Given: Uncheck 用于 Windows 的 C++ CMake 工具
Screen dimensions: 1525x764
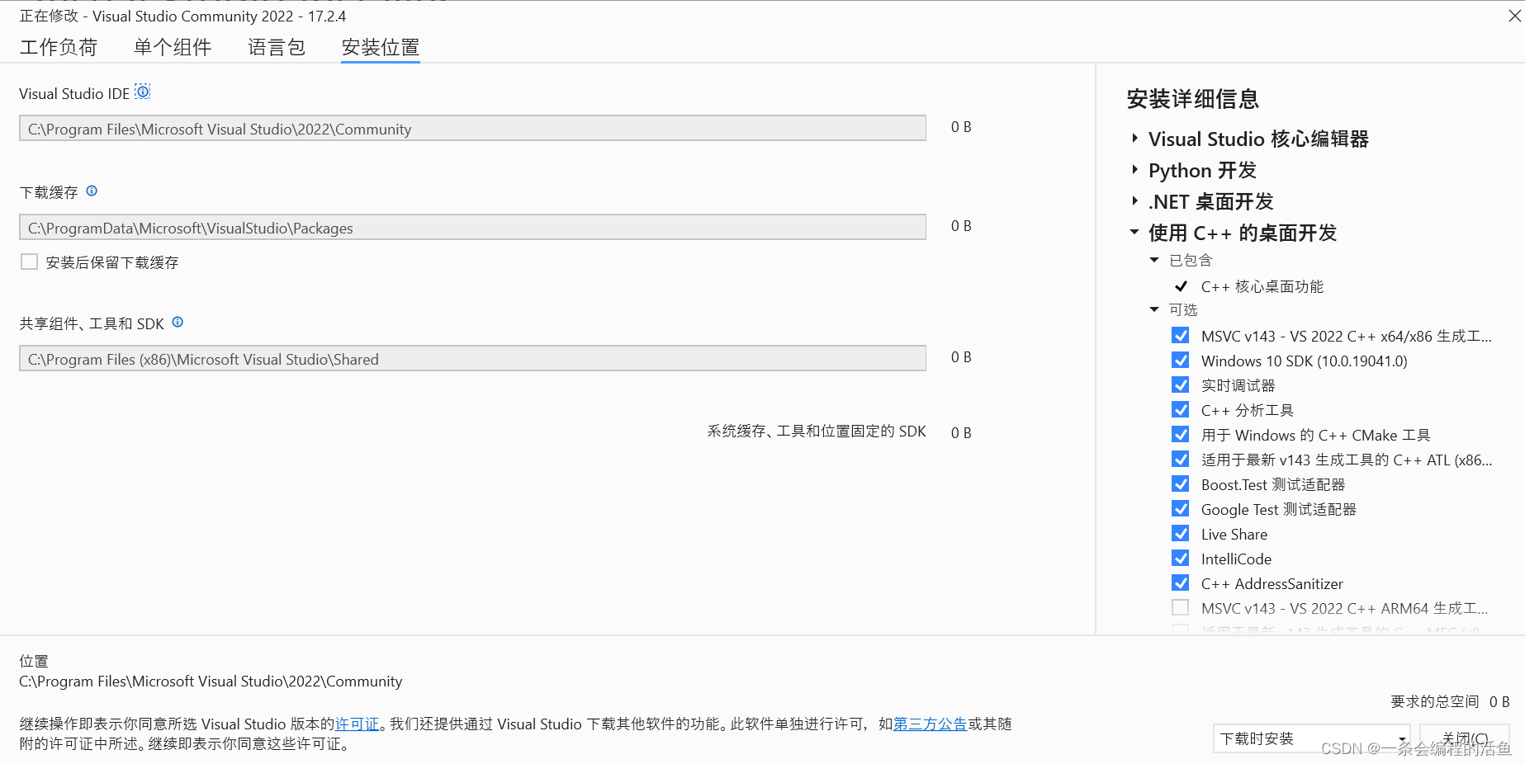Looking at the screenshot, I should coord(1181,435).
